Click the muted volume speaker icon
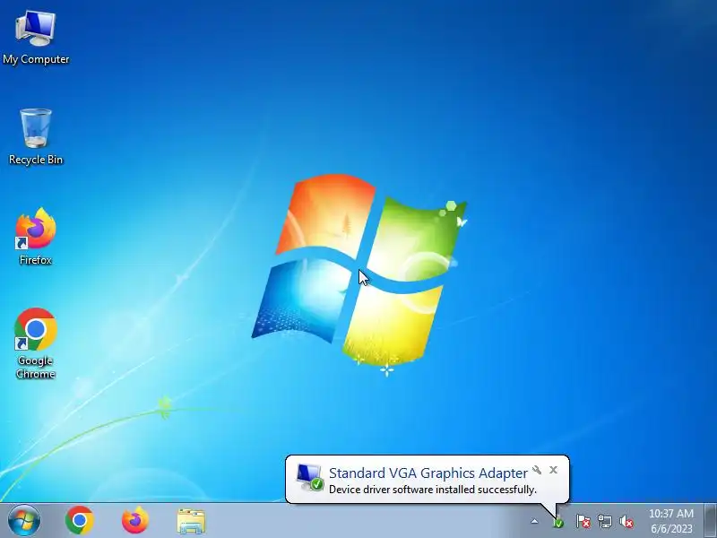 [x=626, y=521]
